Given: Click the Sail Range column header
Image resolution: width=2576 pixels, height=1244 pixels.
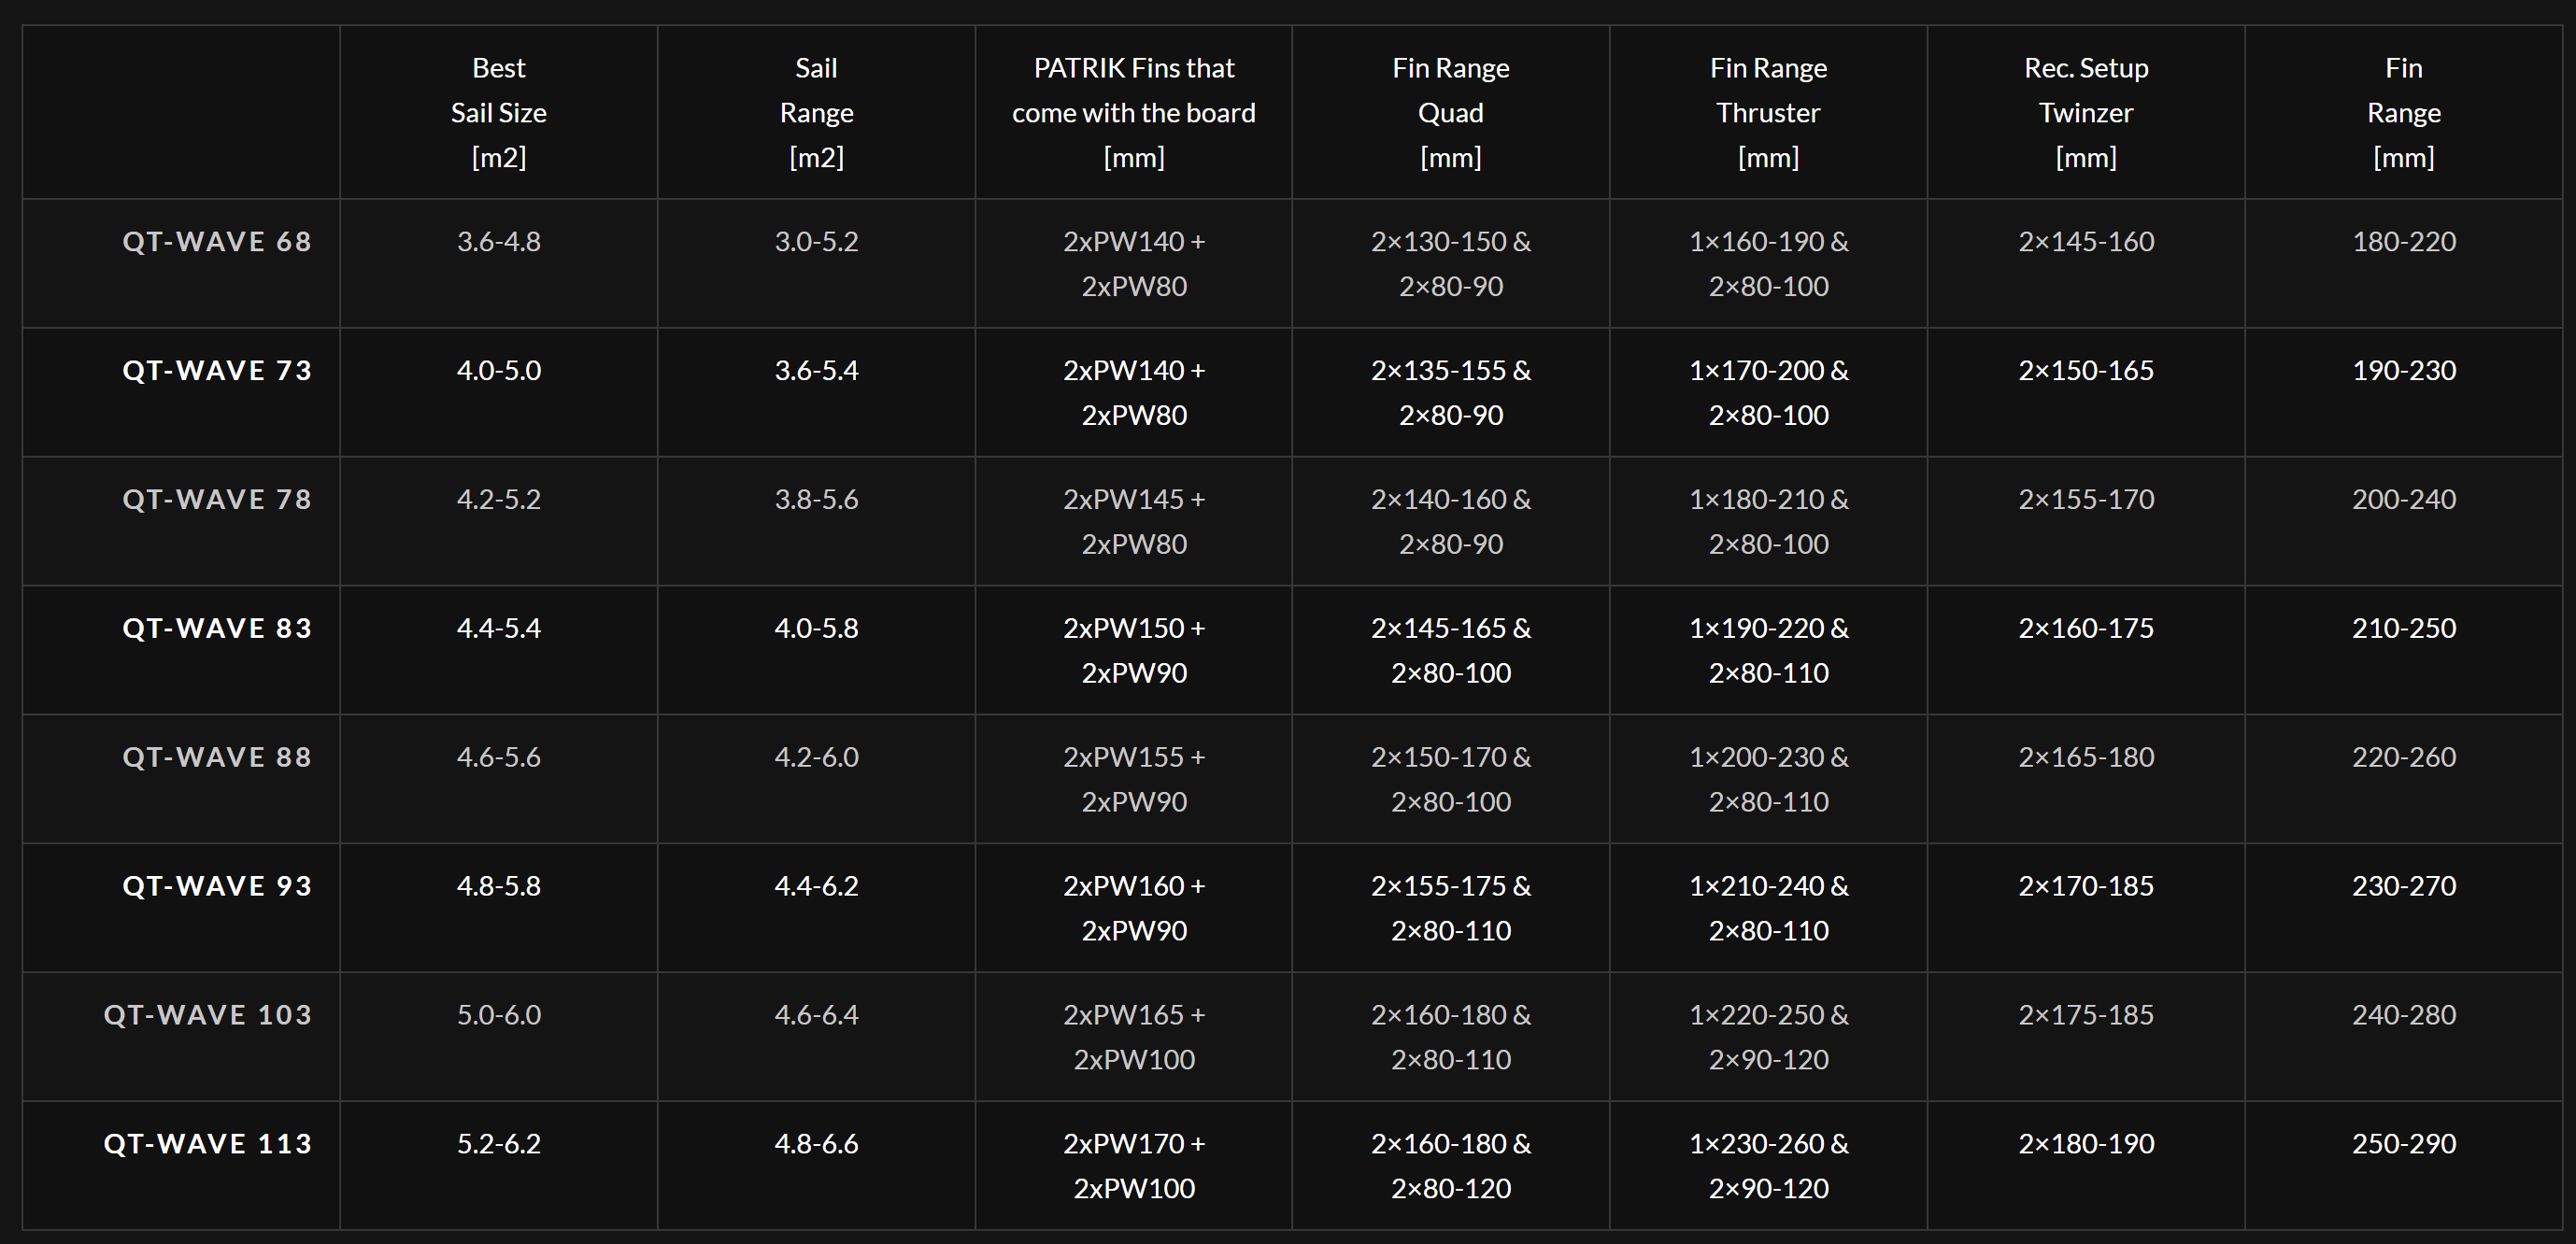Looking at the screenshot, I should [x=816, y=112].
